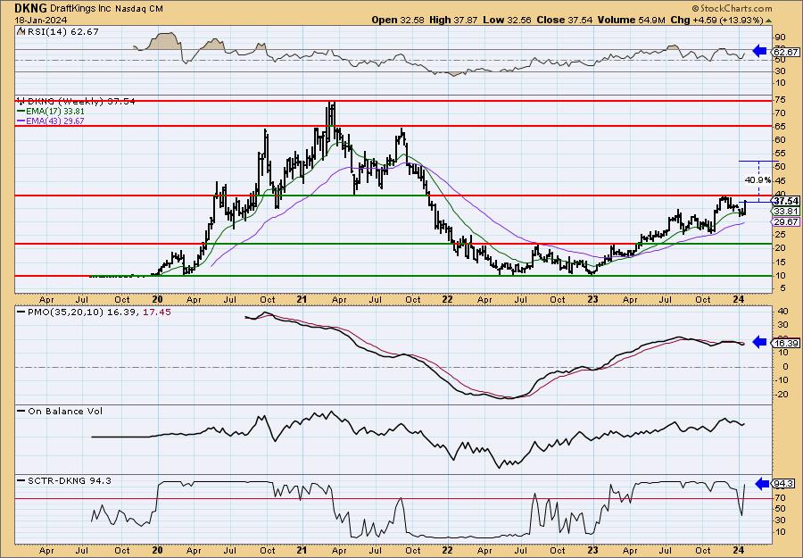
Task: Click the 40.9% upside target annotation
Action: click(757, 180)
